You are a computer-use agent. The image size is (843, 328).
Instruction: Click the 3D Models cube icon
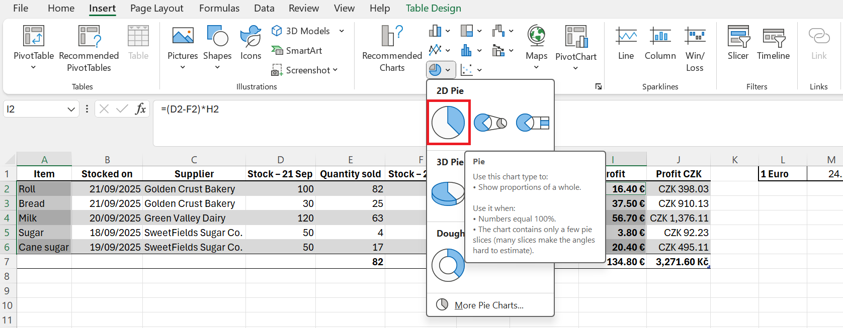277,31
